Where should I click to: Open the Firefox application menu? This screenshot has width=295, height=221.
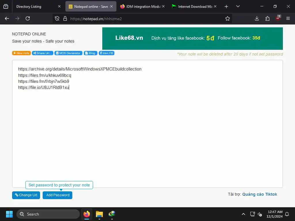[288, 18]
